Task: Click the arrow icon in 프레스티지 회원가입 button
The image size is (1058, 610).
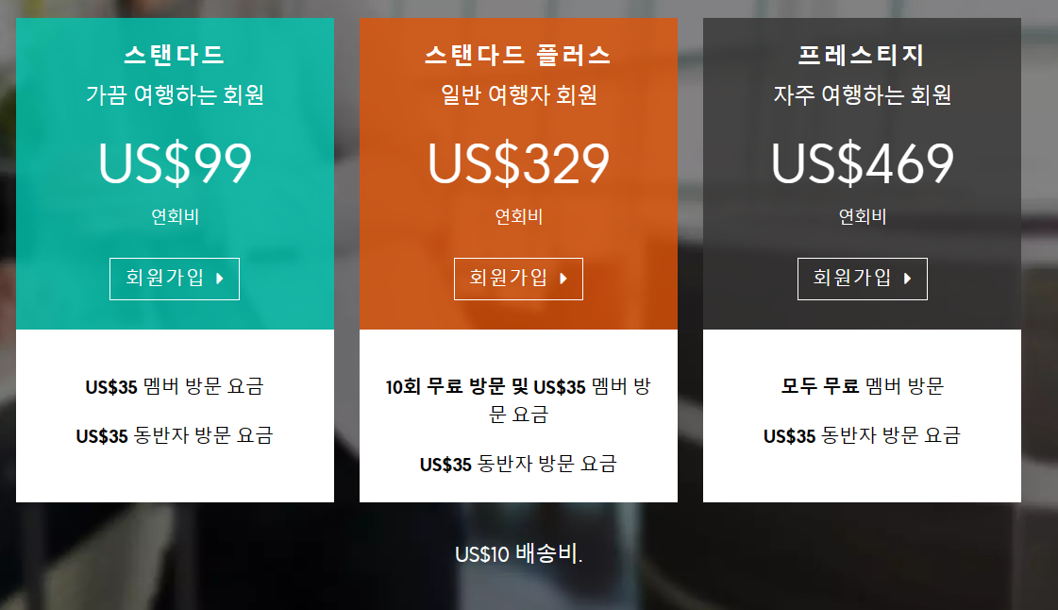Action: click(908, 279)
